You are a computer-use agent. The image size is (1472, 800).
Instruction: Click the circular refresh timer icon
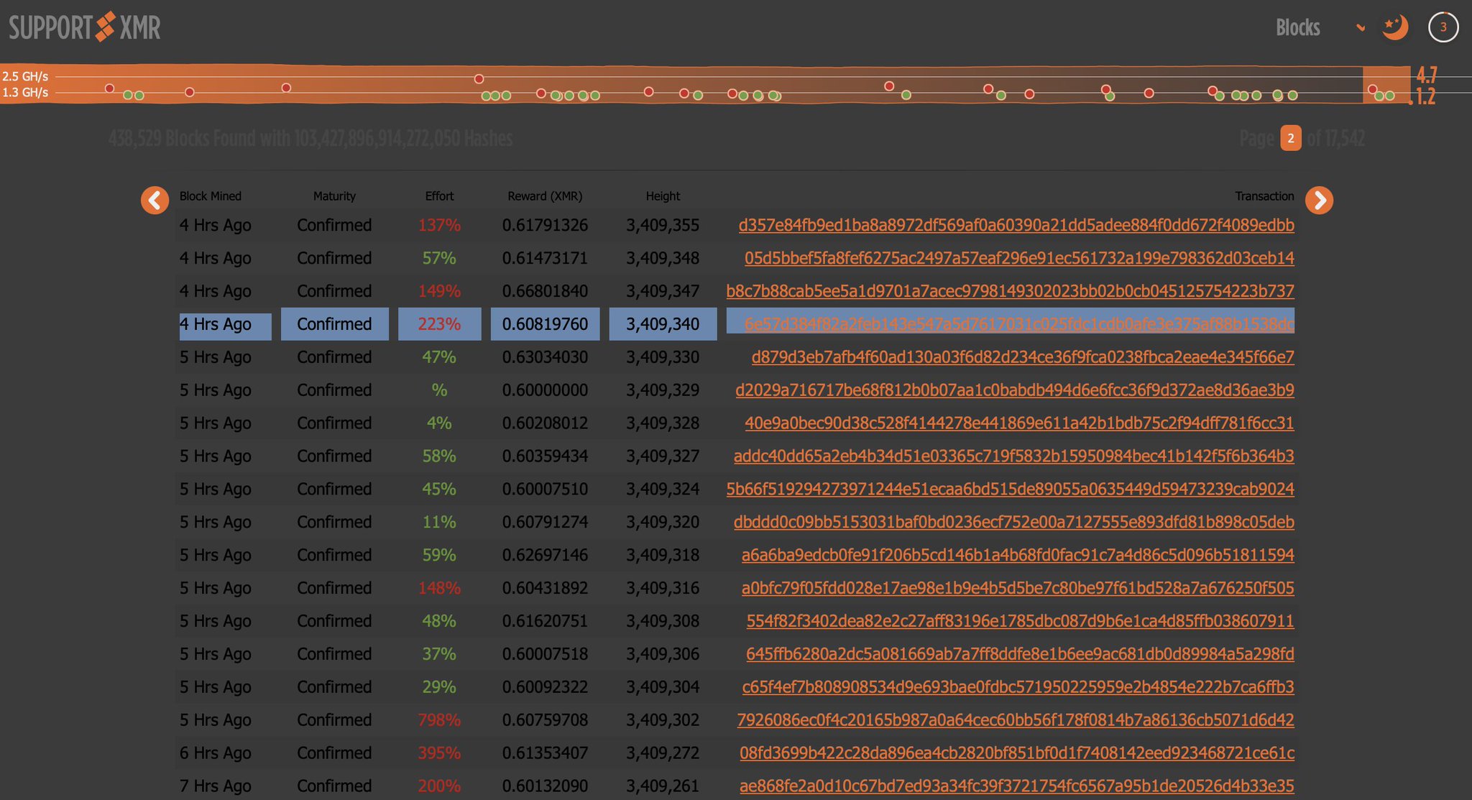[1443, 27]
